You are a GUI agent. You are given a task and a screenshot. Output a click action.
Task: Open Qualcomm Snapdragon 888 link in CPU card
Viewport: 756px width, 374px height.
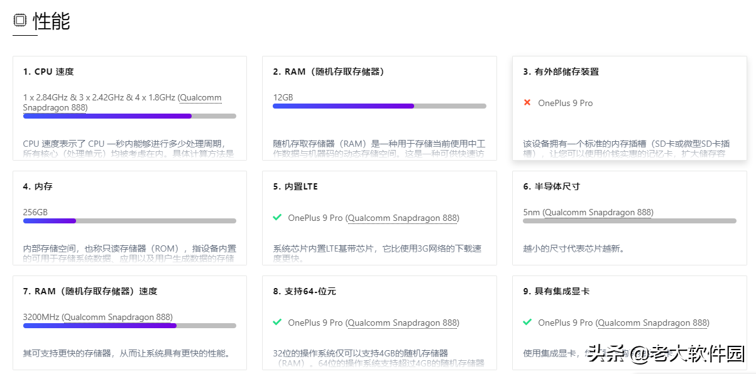pos(199,98)
